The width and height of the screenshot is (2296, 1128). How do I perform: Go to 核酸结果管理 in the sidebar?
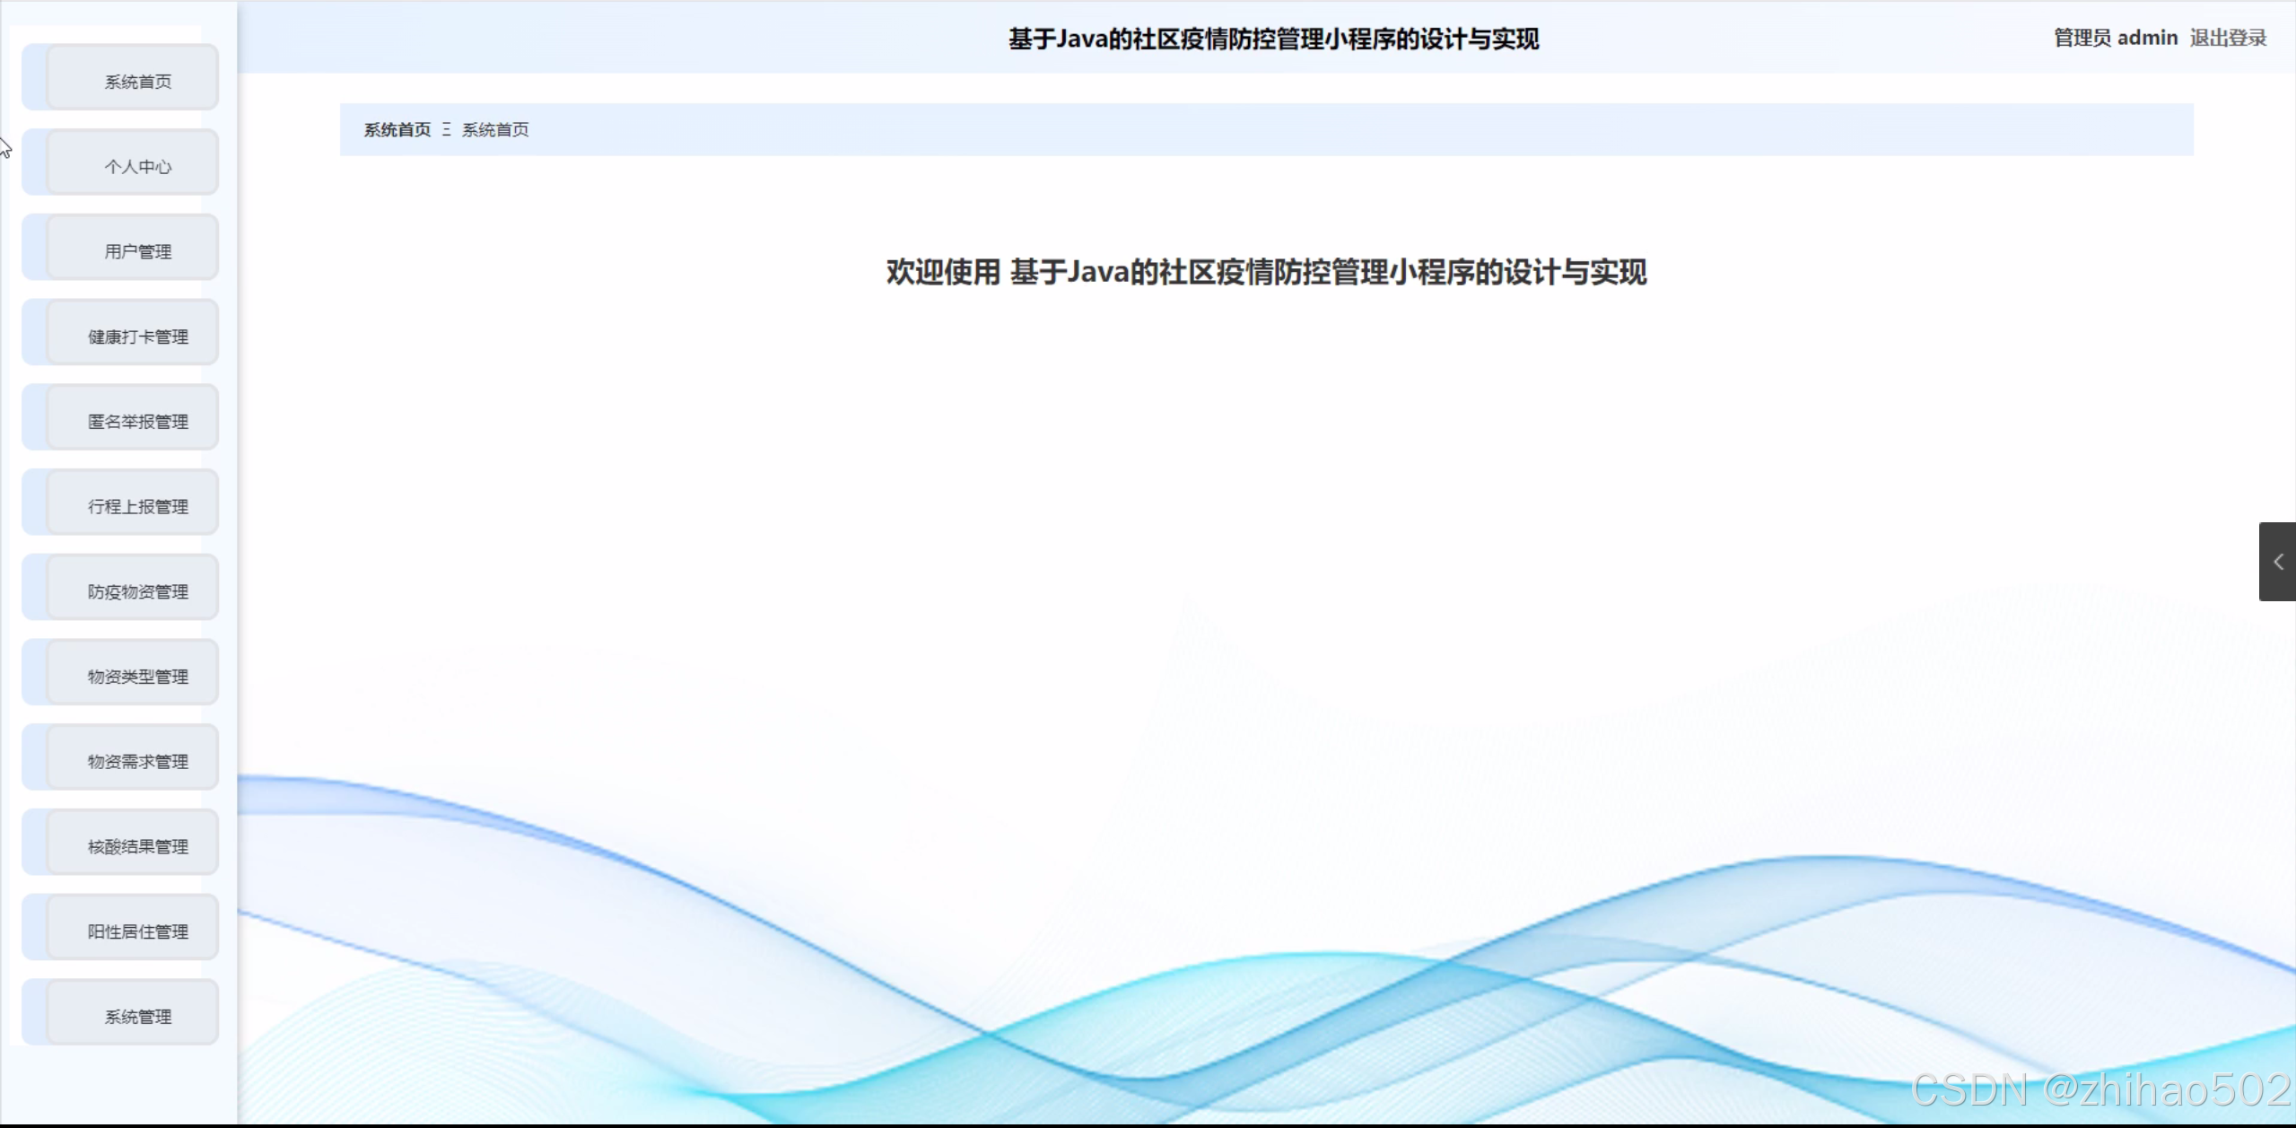click(x=137, y=846)
